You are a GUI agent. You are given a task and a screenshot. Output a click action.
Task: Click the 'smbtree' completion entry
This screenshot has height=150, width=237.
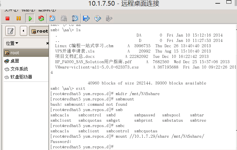pos(198,120)
